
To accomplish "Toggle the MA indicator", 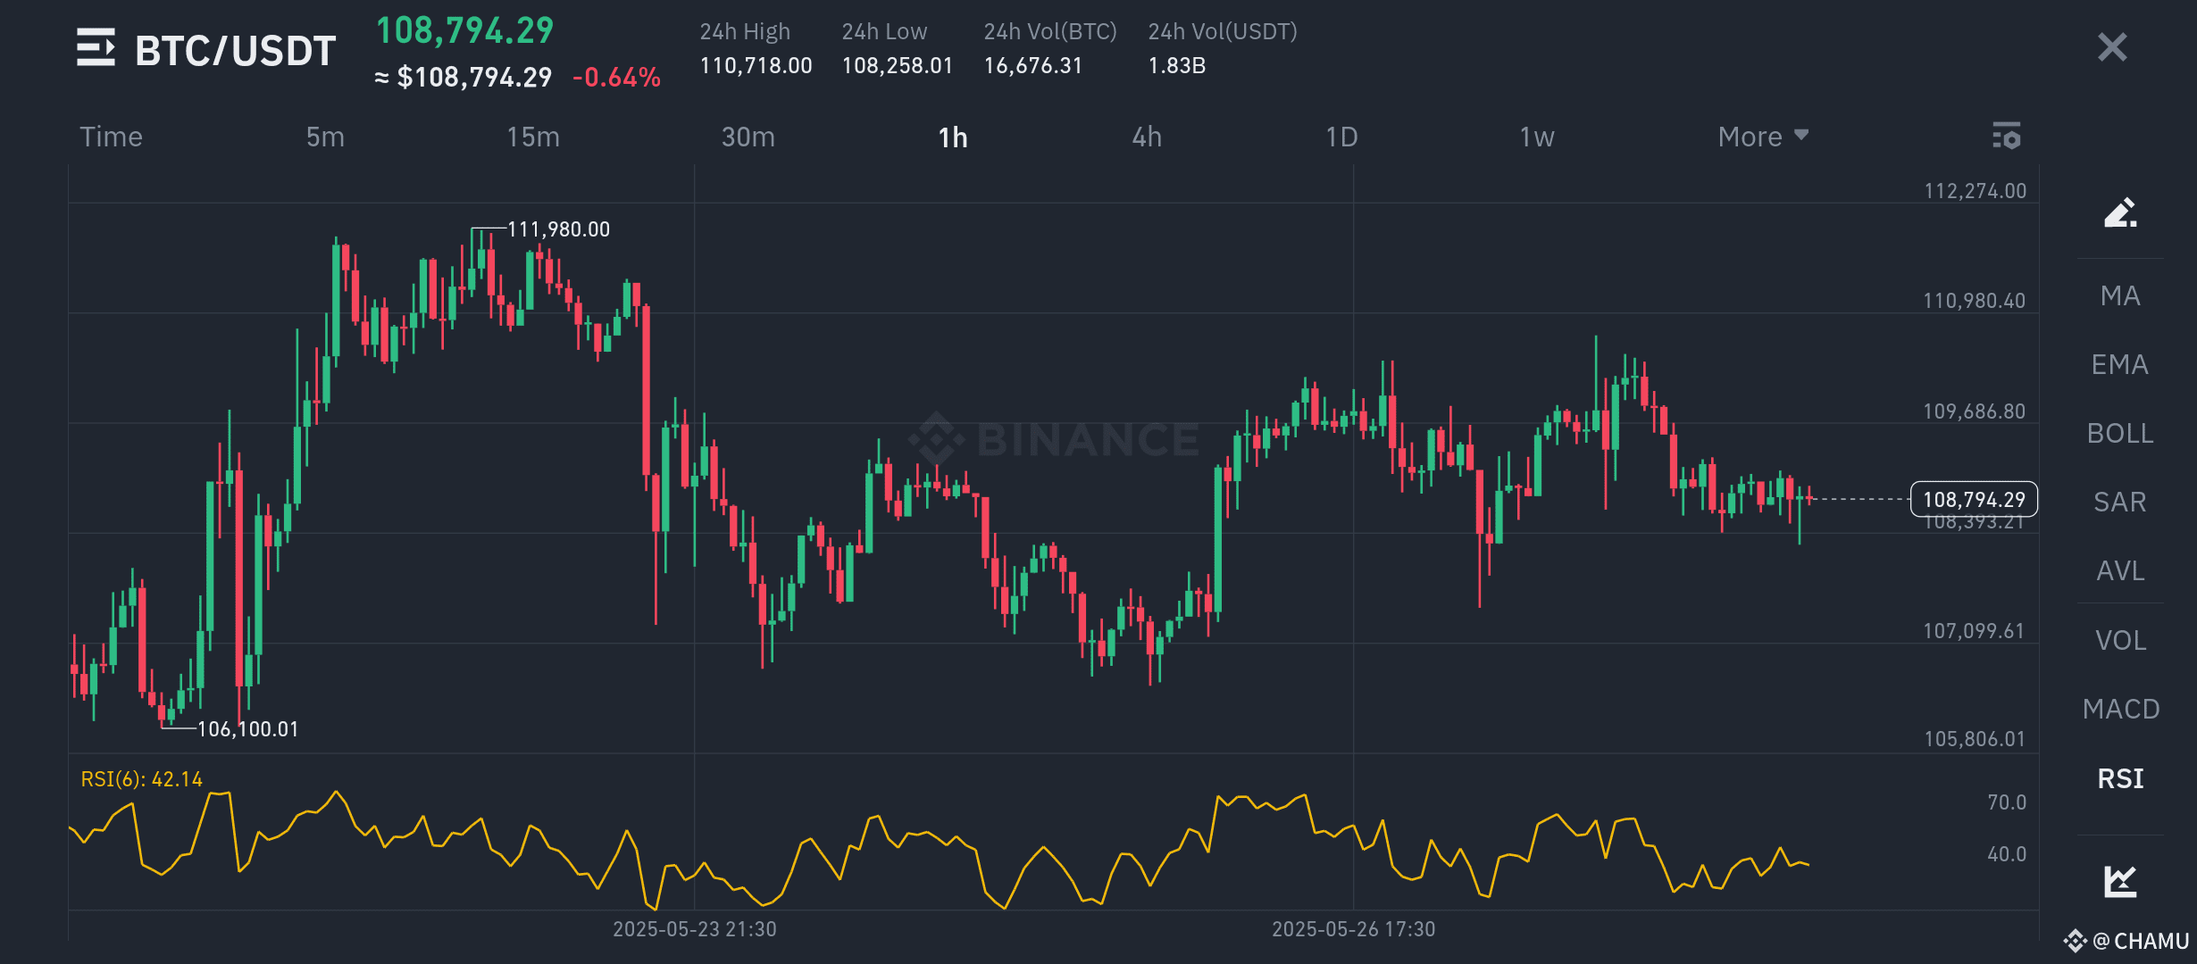I will 2120,295.
